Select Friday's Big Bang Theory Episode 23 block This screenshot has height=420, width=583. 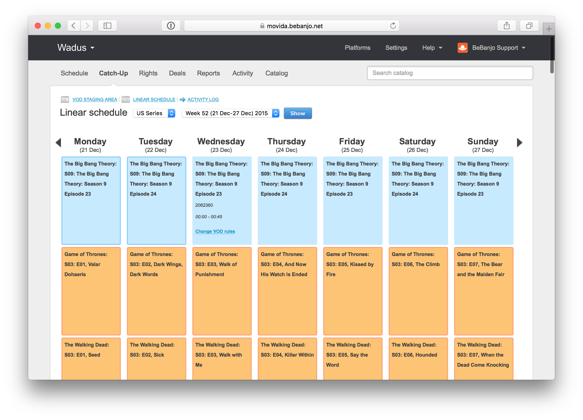(353, 201)
